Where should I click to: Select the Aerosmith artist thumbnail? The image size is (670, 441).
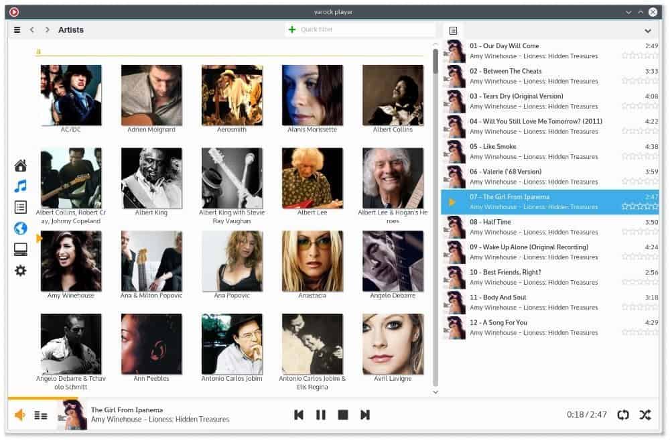point(232,95)
